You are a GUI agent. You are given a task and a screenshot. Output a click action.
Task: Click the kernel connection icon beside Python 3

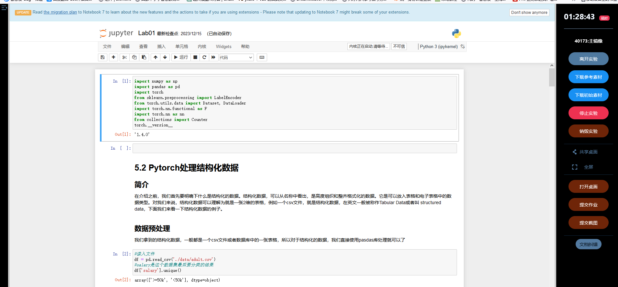click(463, 46)
